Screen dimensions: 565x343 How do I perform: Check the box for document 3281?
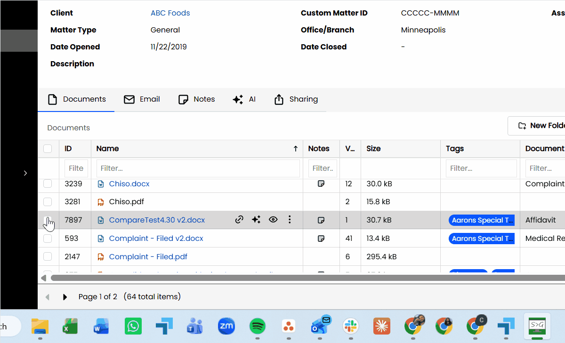pos(48,202)
